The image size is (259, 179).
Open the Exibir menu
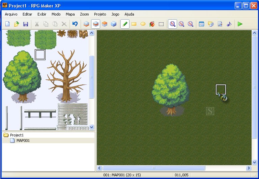coord(42,14)
